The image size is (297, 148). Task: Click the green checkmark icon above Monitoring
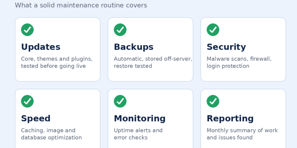pyautogui.click(x=120, y=101)
